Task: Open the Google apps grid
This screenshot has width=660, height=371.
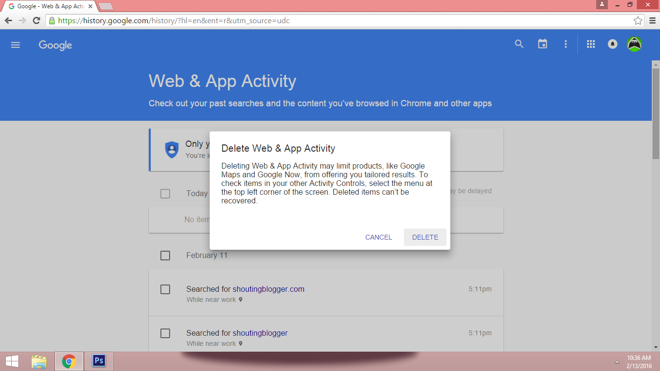Action: (x=590, y=44)
